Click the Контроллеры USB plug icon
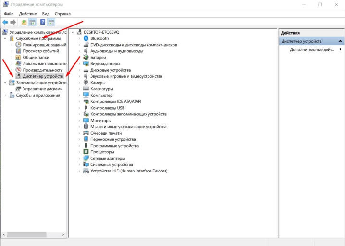Image resolution: width=345 pixels, height=246 pixels. (86, 108)
